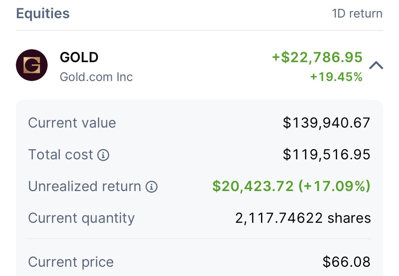This screenshot has height=276, width=399.
Task: Click the +$22,786.95 daily return amount
Action: coord(317,57)
